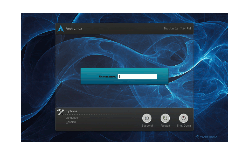The width and height of the screenshot is (249, 155).
Task: Open the Language option
Action: point(72,118)
